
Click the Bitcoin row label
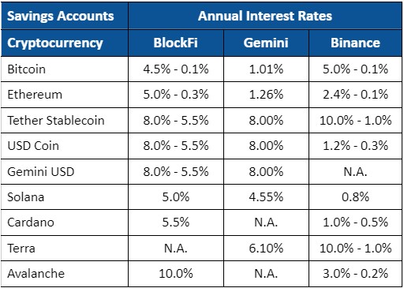(x=27, y=69)
